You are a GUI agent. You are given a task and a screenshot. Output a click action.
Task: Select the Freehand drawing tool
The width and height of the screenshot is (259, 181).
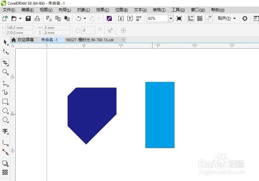(5, 83)
